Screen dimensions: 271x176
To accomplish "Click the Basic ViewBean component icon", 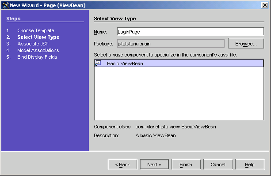I will point(98,63).
